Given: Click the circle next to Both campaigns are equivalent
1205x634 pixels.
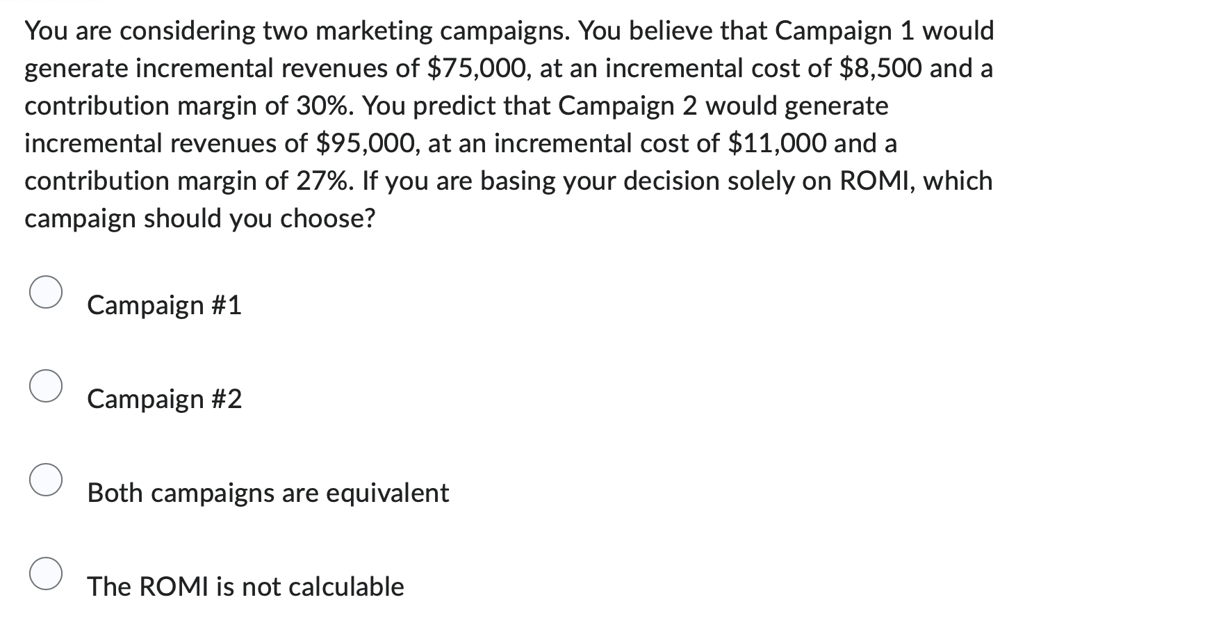Looking at the screenshot, I should tap(46, 481).
